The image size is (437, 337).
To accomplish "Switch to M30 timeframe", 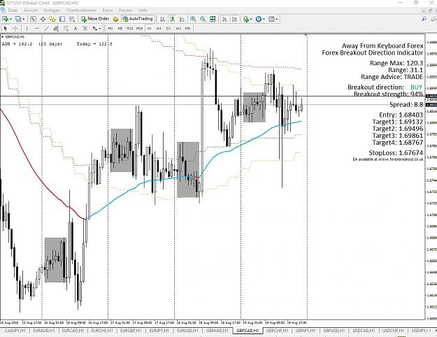I will click(139, 29).
